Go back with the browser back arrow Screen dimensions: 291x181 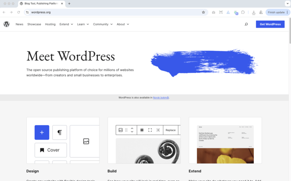coord(4,12)
